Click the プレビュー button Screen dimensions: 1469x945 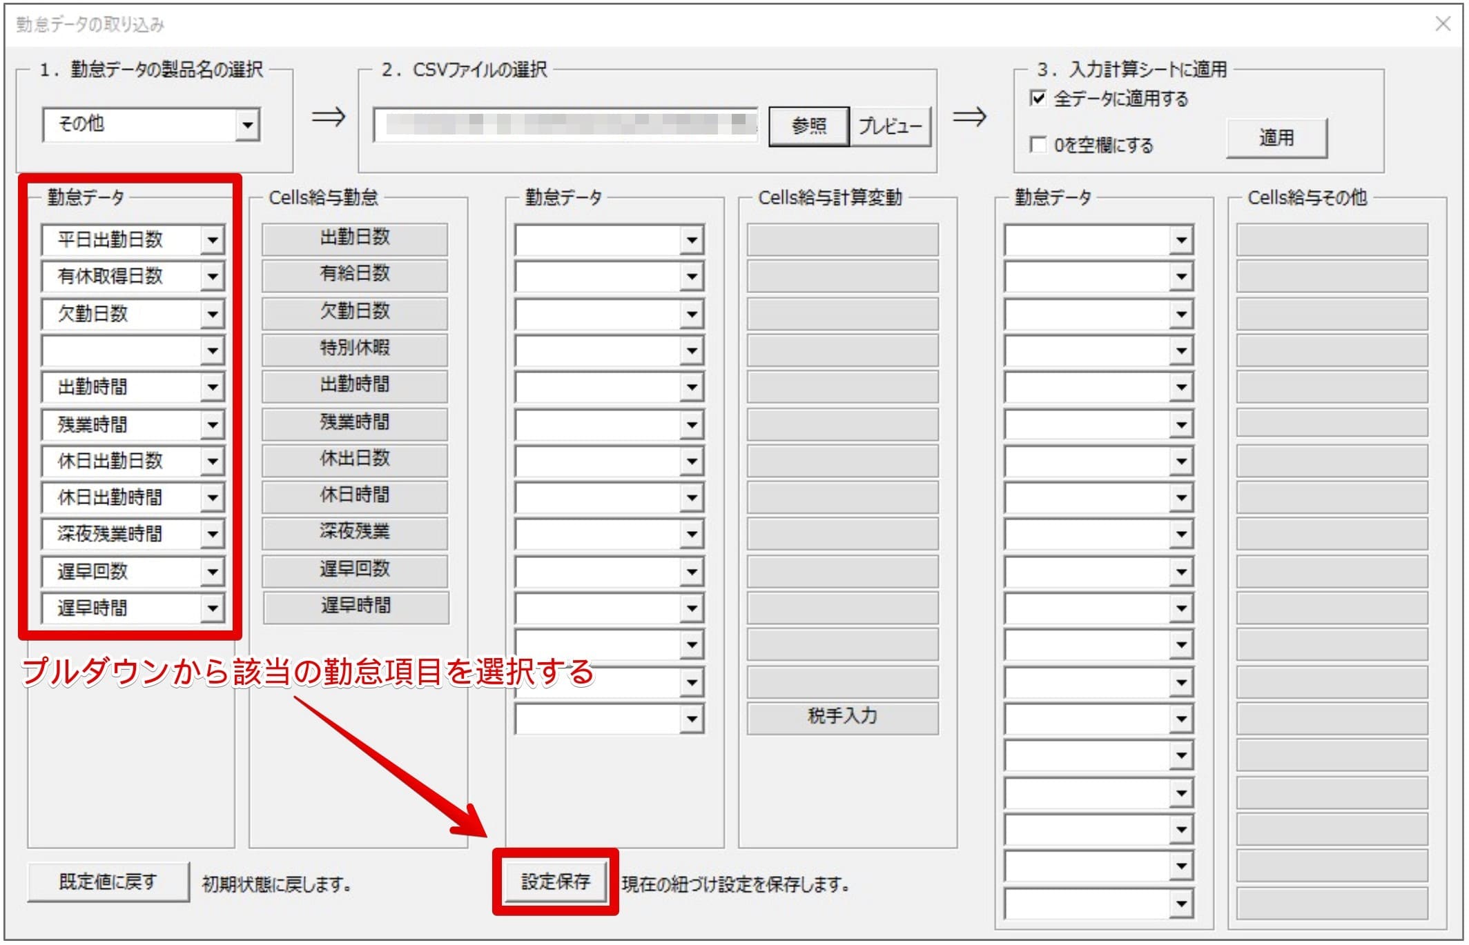pyautogui.click(x=891, y=126)
